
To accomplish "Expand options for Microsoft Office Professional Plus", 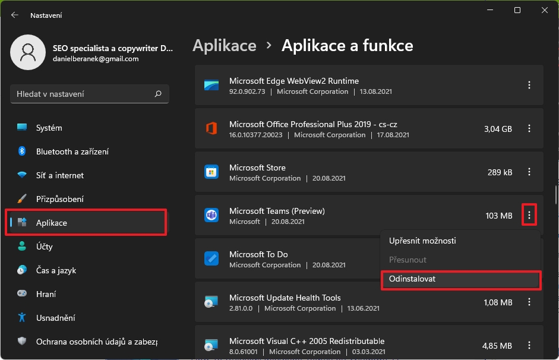I will click(529, 129).
